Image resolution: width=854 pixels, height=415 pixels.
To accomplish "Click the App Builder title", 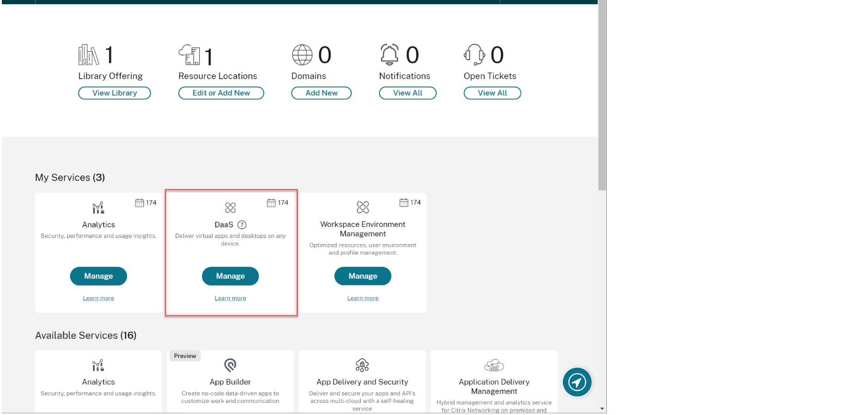I will point(230,382).
